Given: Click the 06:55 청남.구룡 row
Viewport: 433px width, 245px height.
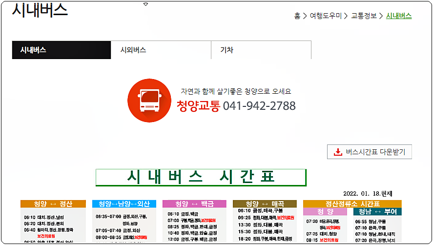Looking at the screenshot, I should click(371, 222).
